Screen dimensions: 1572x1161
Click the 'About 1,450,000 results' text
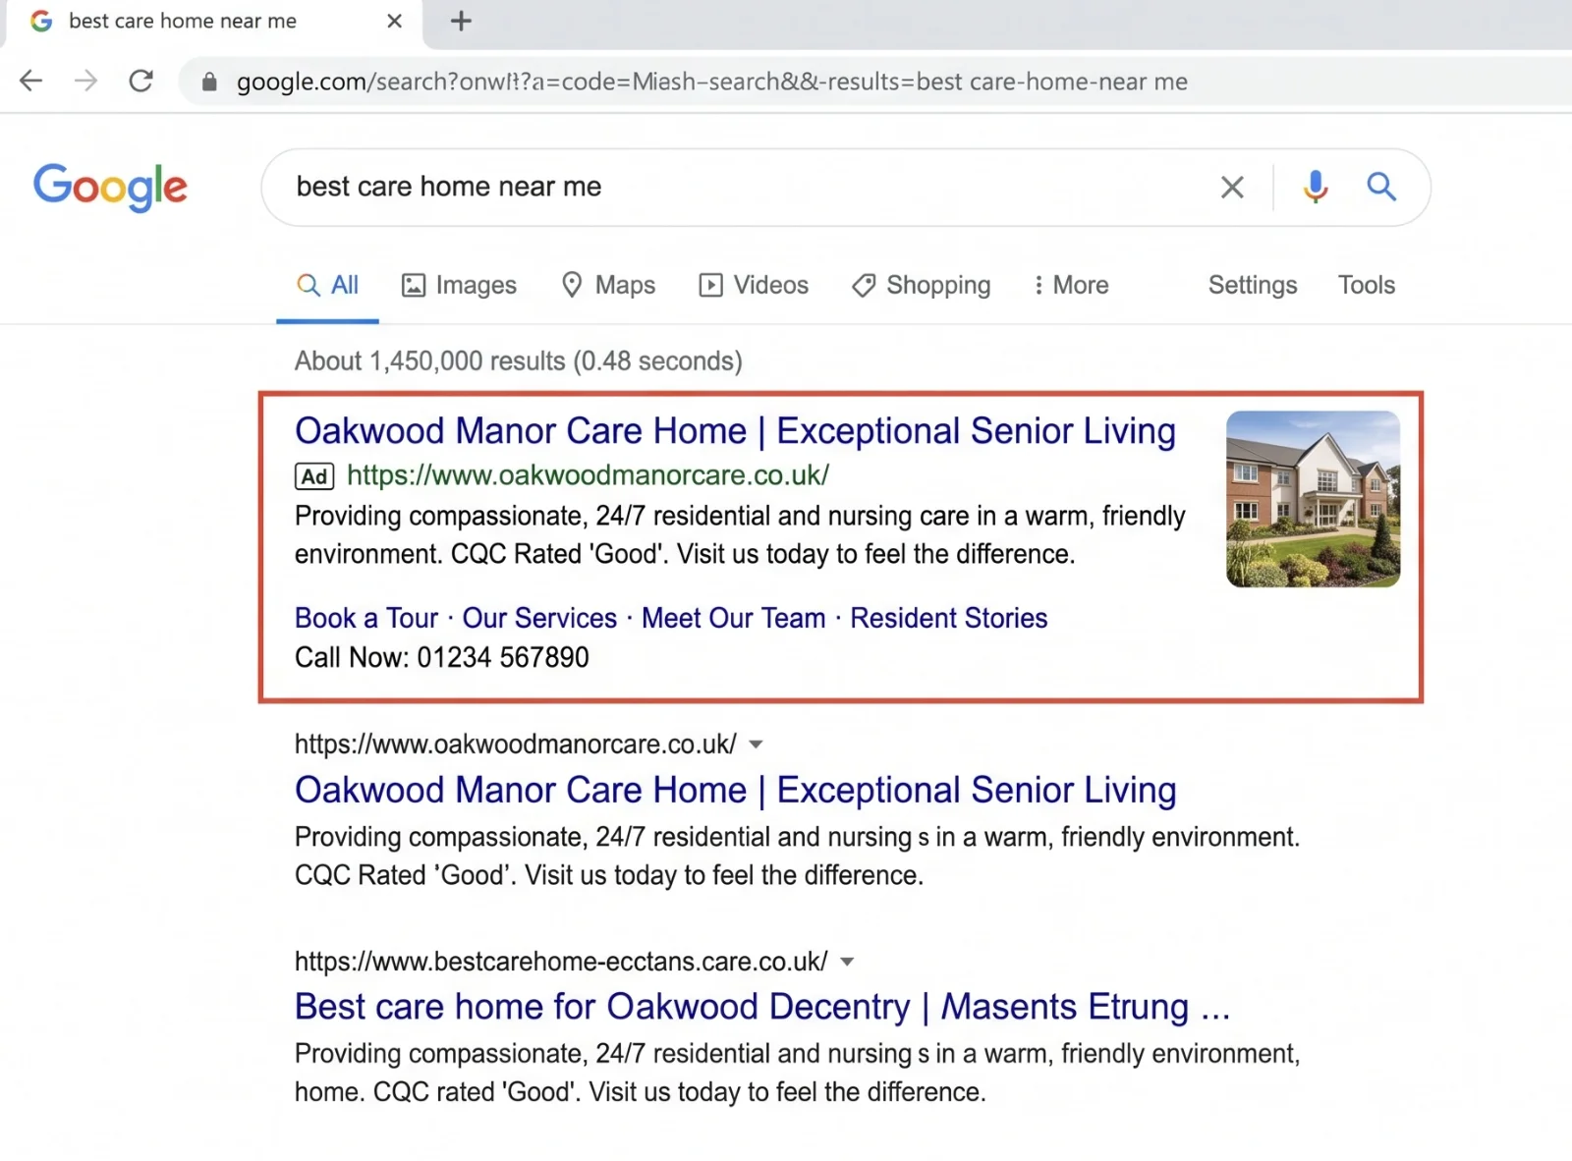pos(519,361)
